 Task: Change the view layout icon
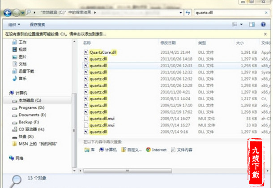(x=235, y=24)
